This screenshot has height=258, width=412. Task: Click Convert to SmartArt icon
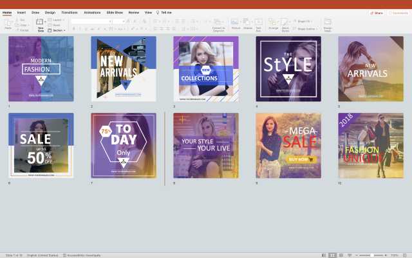[218, 23]
